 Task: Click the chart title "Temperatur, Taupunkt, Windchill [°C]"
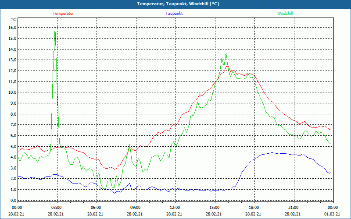pos(178,4)
